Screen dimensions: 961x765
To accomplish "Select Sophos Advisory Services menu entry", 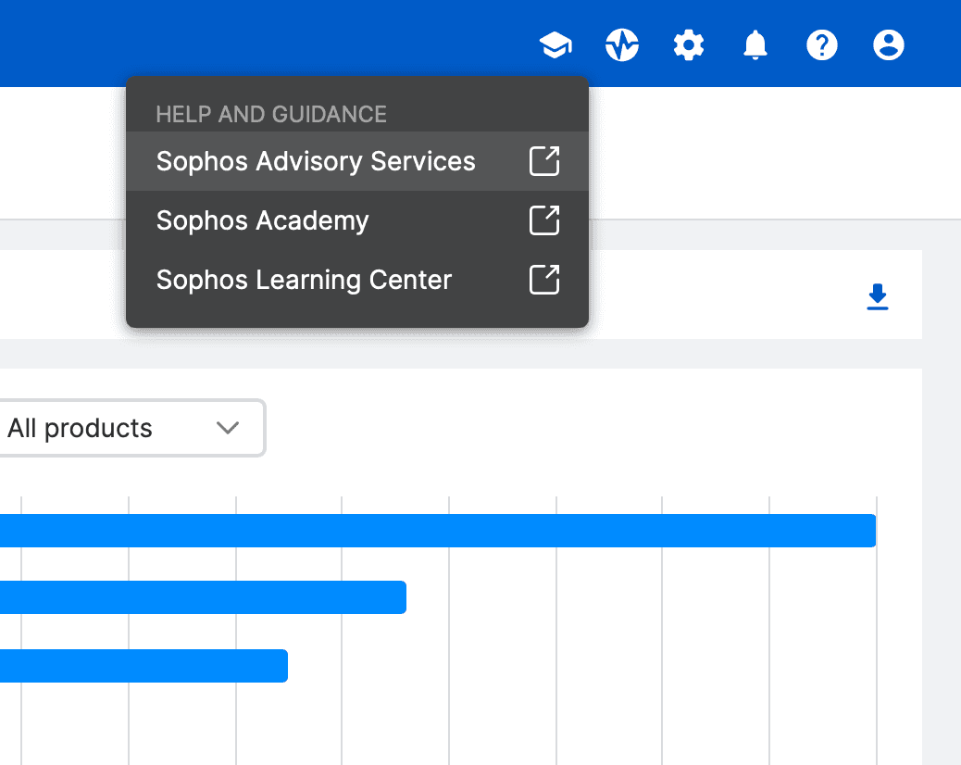I will pos(357,161).
